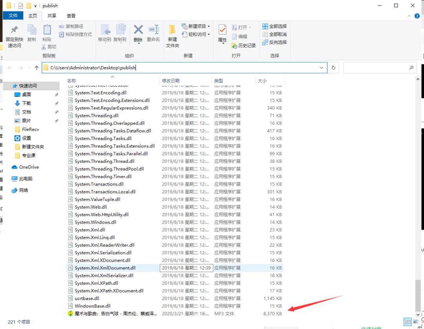Image resolution: width=424 pixels, height=329 pixels.
Task: Open the 共享 ribbon tab
Action: [x=52, y=16]
